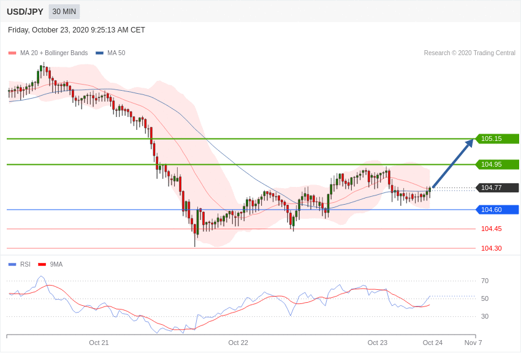Click the MA 50 legend blue swatch
The width and height of the screenshot is (521, 353).
(99, 53)
